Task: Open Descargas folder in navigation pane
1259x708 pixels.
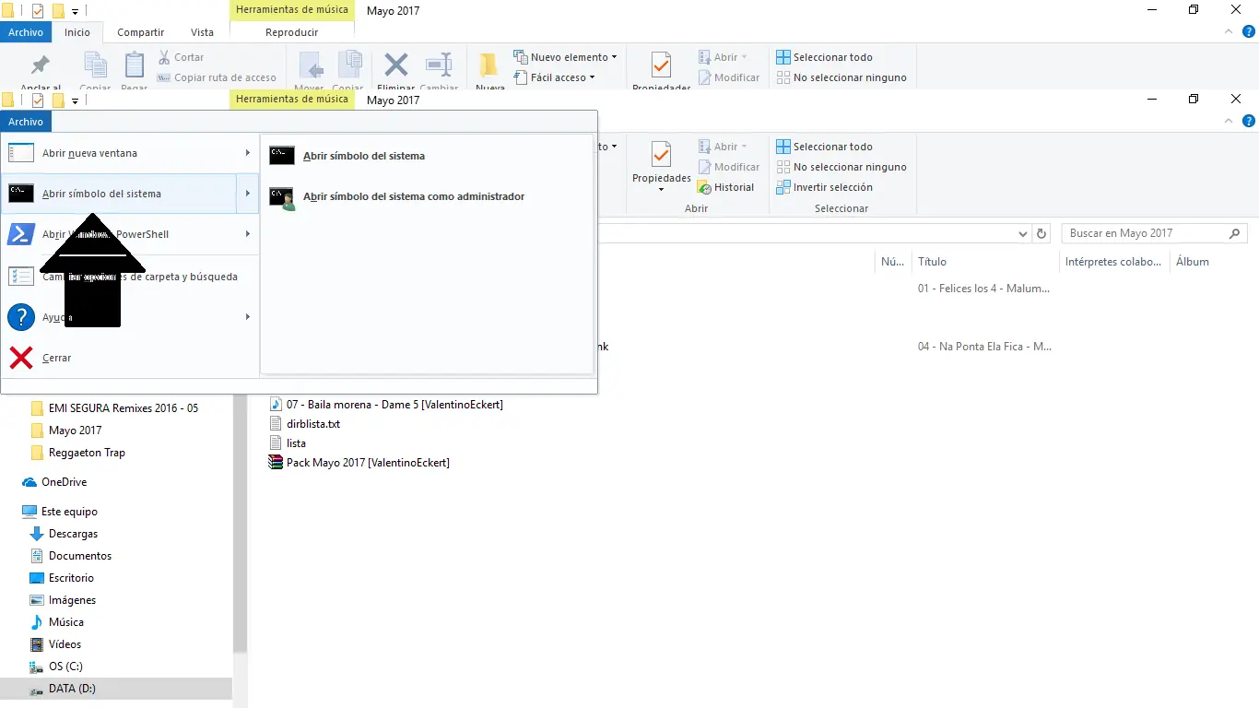Action: (64, 534)
